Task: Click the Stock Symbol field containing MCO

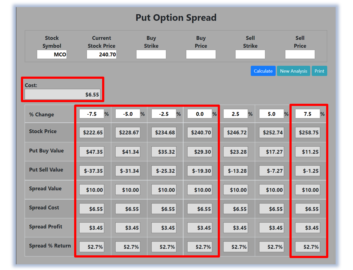Action: [52, 54]
